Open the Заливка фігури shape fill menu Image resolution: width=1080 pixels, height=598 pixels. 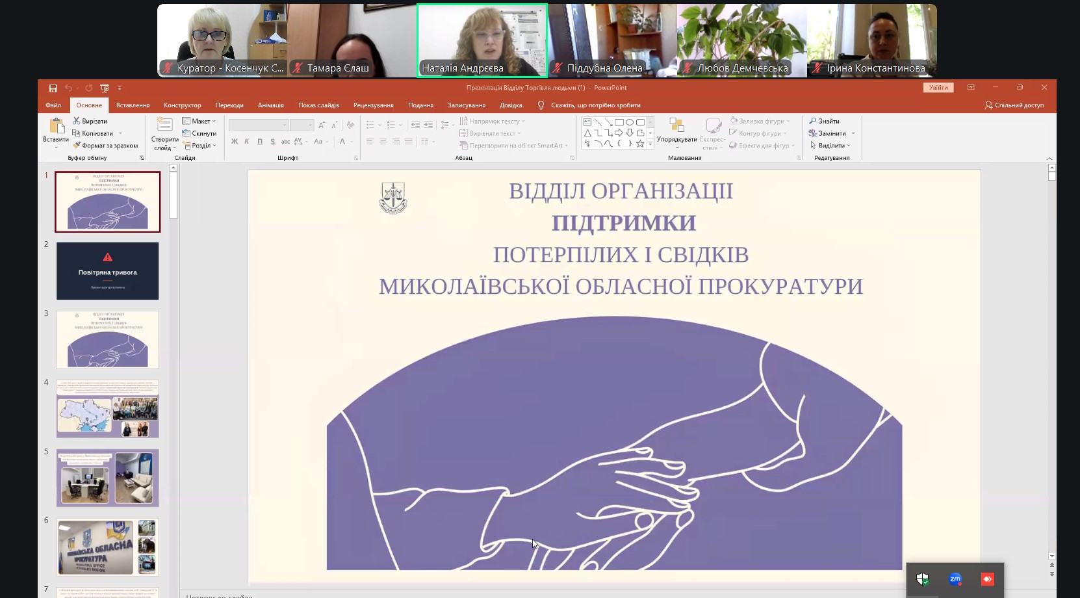point(760,121)
